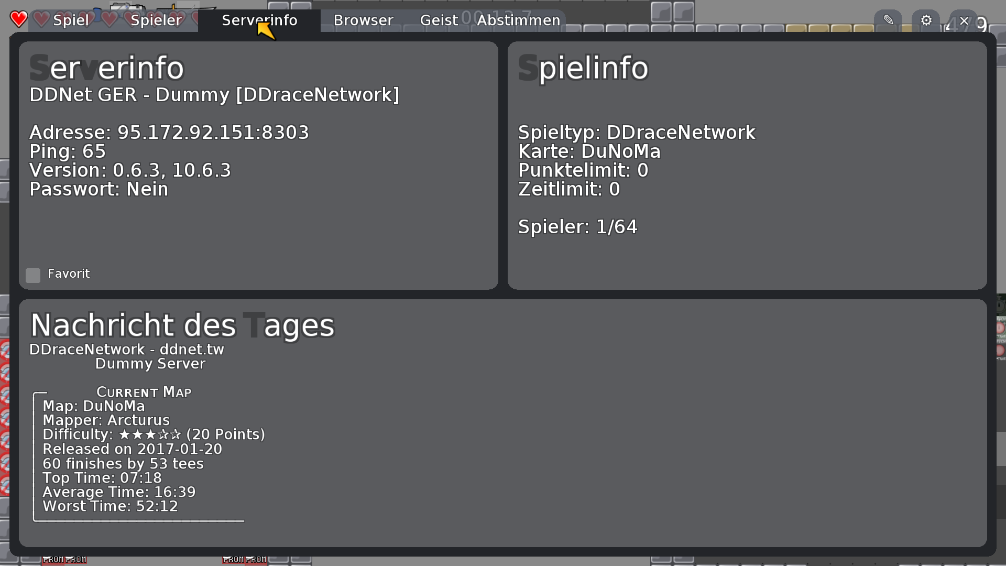
Task: Close the menu with X icon
Action: 964,21
